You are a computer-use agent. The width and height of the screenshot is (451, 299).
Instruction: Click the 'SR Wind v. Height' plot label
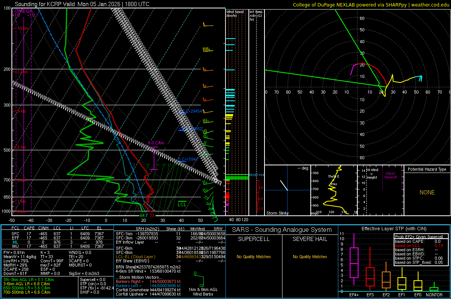click(372, 174)
